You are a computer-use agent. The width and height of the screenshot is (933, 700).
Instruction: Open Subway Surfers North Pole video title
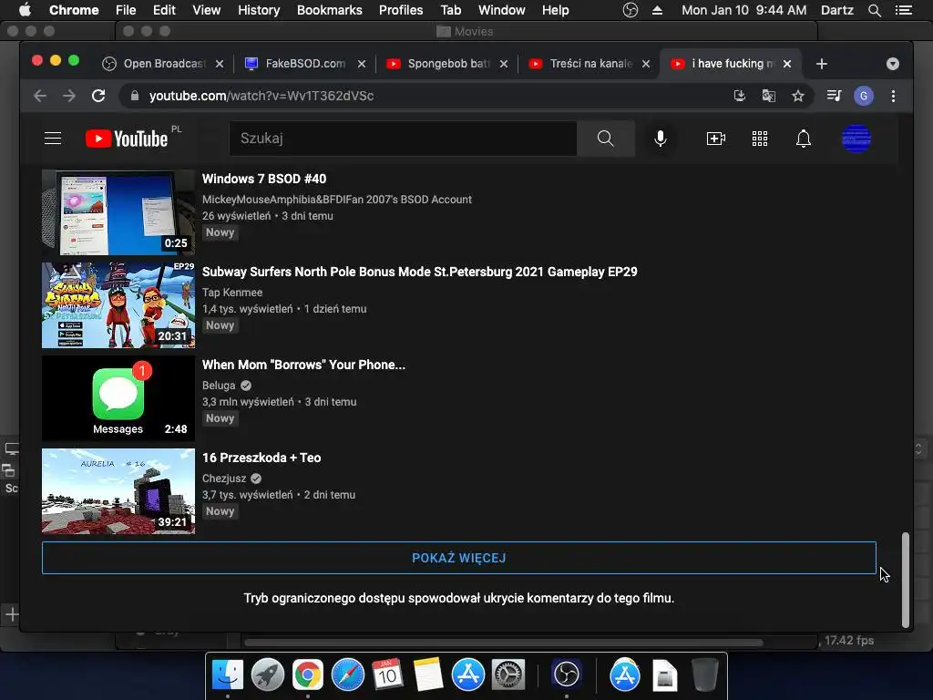pos(419,272)
